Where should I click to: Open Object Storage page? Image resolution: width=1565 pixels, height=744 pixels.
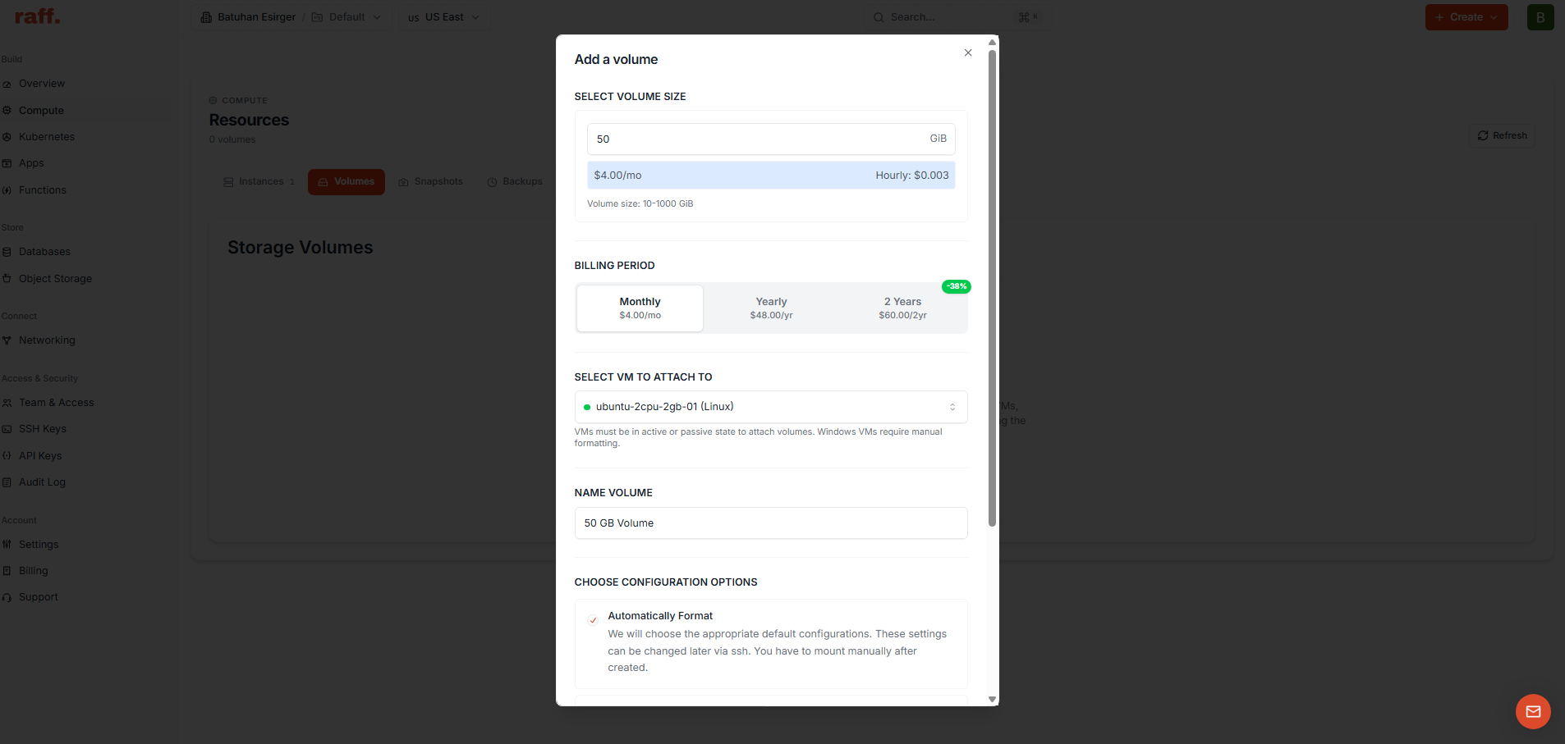[55, 279]
